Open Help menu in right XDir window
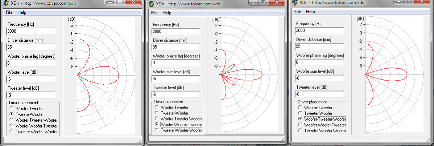434x146 pixels. 310,12
